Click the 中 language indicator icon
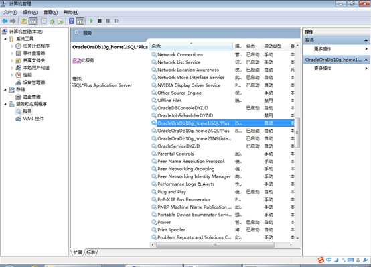 (x=329, y=260)
